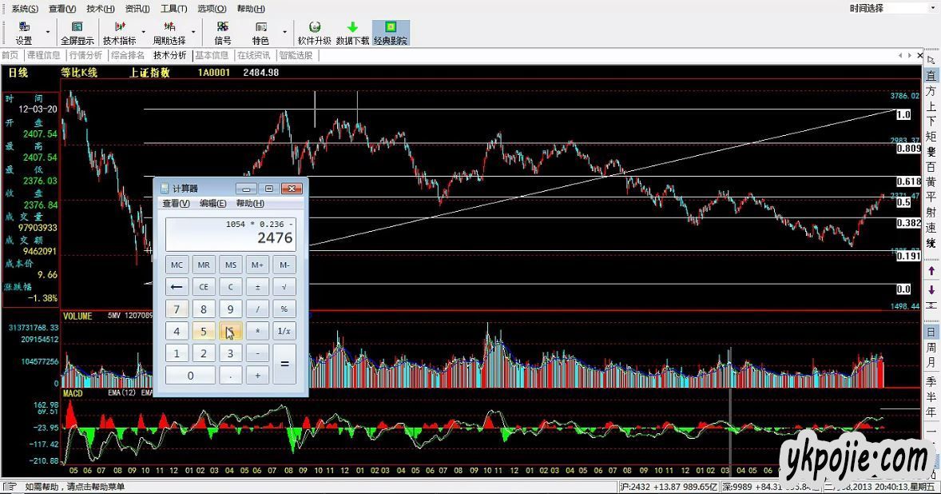
Task: Switch to the 基本信息 tab
Action: tap(213, 55)
